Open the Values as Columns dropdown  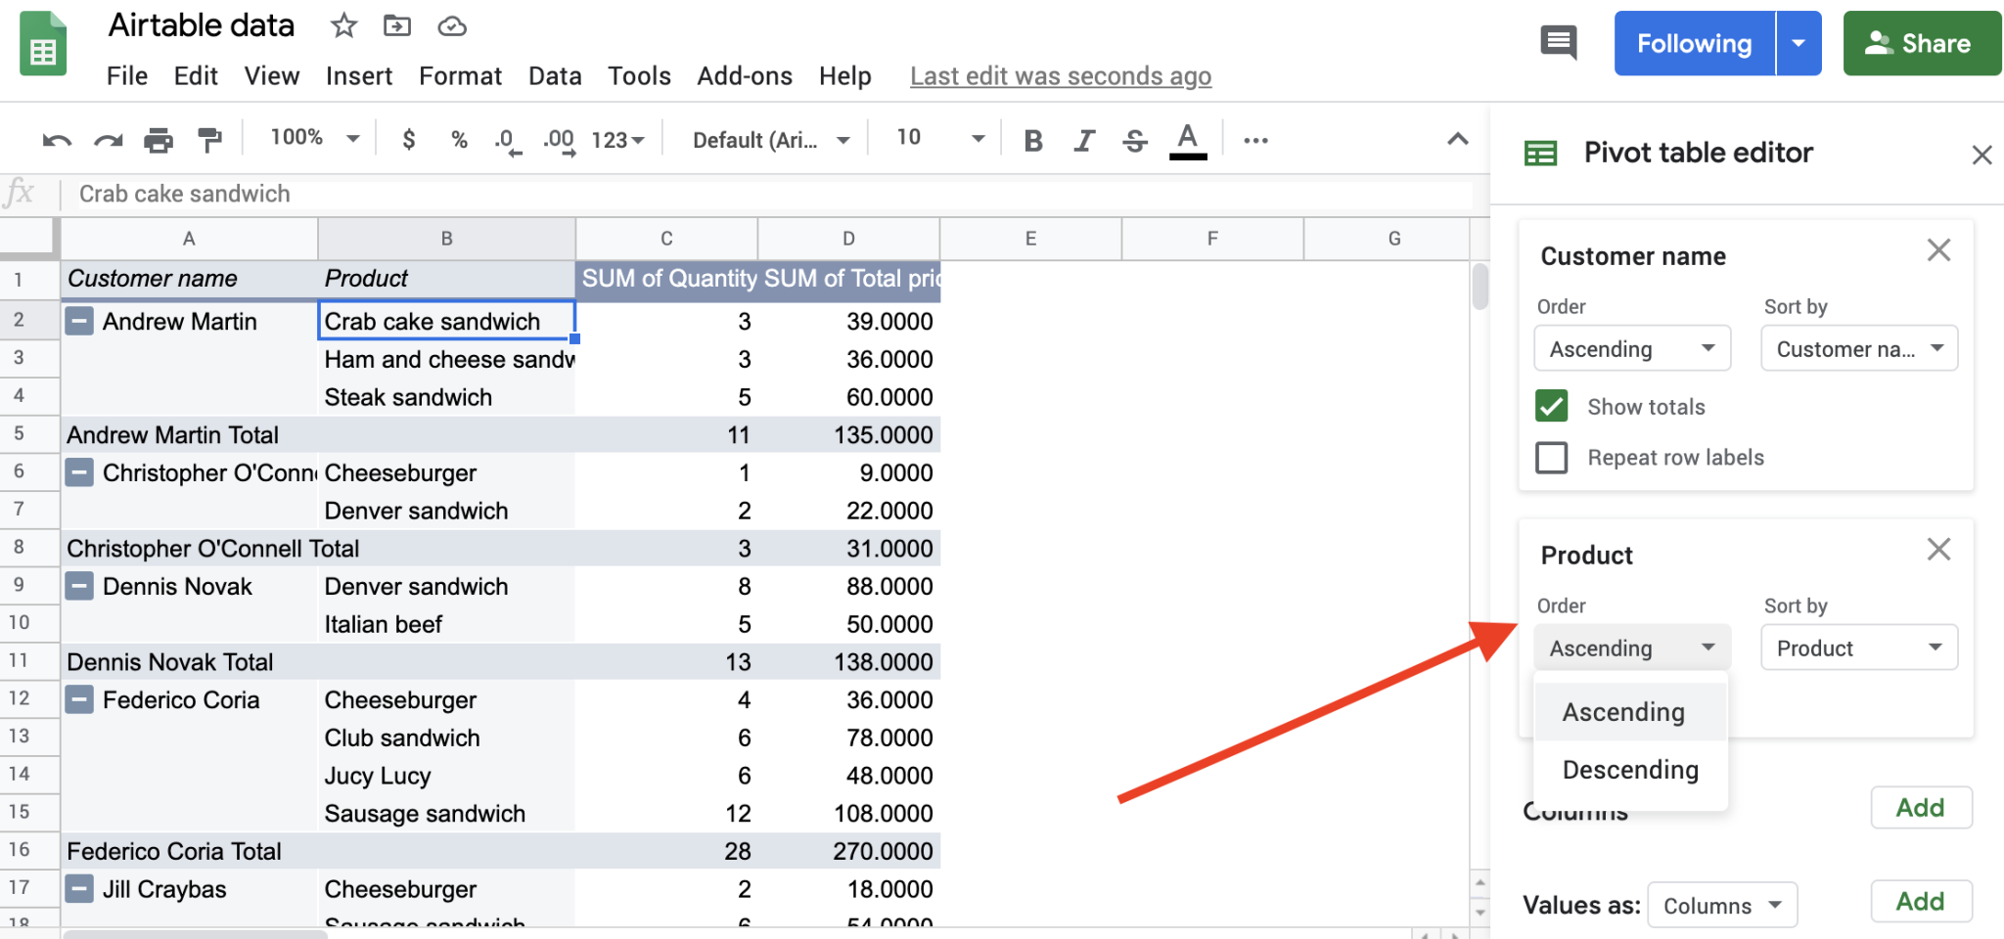(x=1722, y=905)
